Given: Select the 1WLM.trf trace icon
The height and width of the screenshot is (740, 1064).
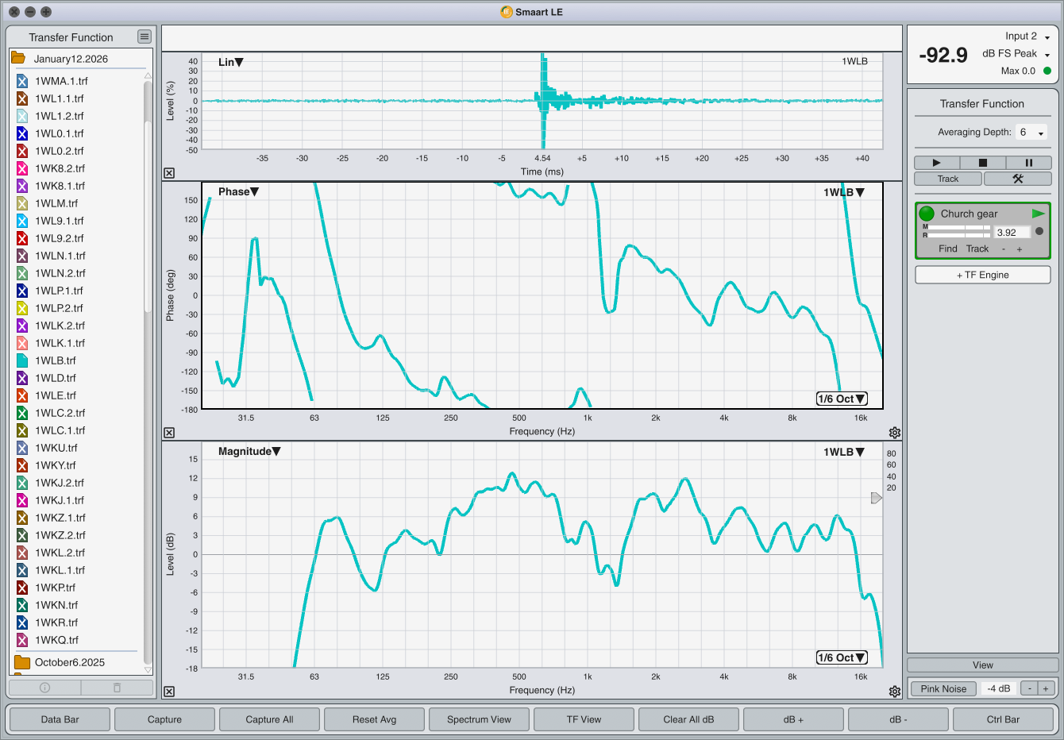Looking at the screenshot, I should [22, 203].
